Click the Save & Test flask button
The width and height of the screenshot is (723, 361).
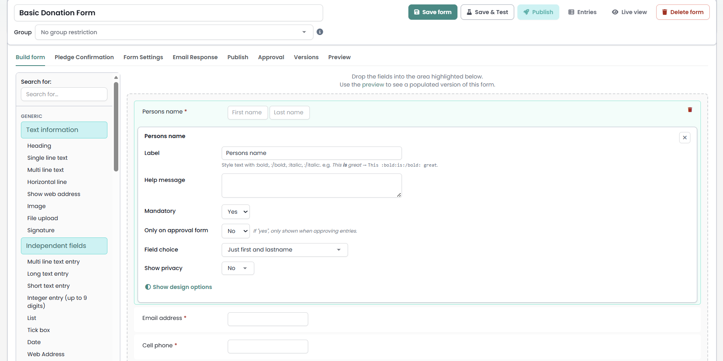(x=487, y=12)
